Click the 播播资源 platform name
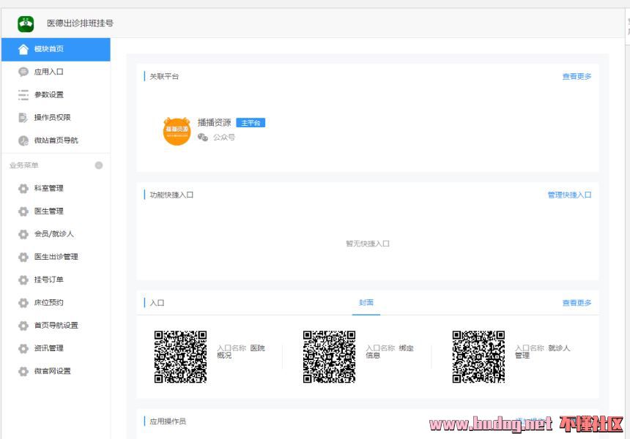 pyautogui.click(x=214, y=123)
